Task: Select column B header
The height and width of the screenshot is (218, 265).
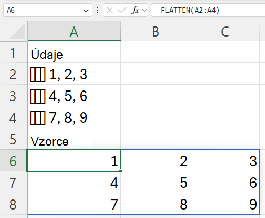Action: pos(155,31)
